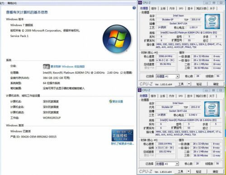226x175 pixels.
Task: Click core voltage value 0.940 V
Action: coord(193,115)
